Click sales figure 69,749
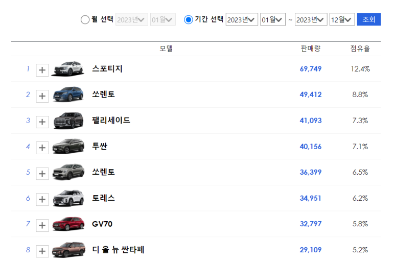The width and height of the screenshot is (395, 262). (x=311, y=69)
